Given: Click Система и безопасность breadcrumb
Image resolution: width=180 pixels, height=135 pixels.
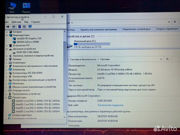Looking at the screenshot, I should 83,59.
